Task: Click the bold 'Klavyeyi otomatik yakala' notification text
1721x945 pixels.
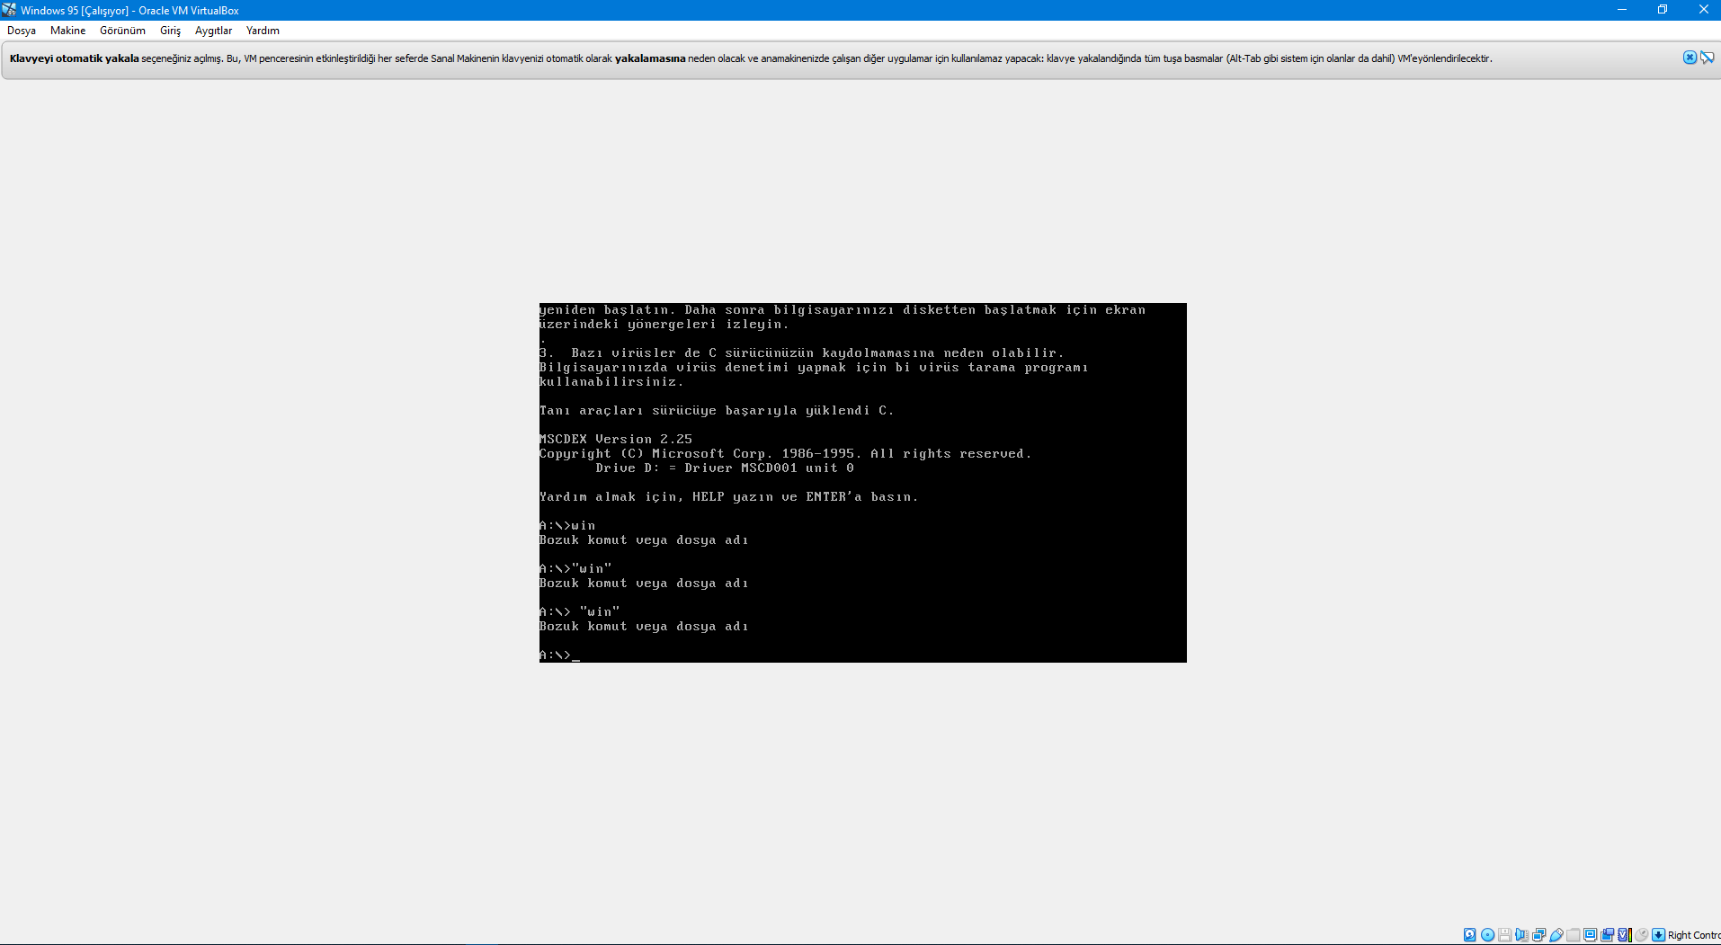Action: [75, 58]
